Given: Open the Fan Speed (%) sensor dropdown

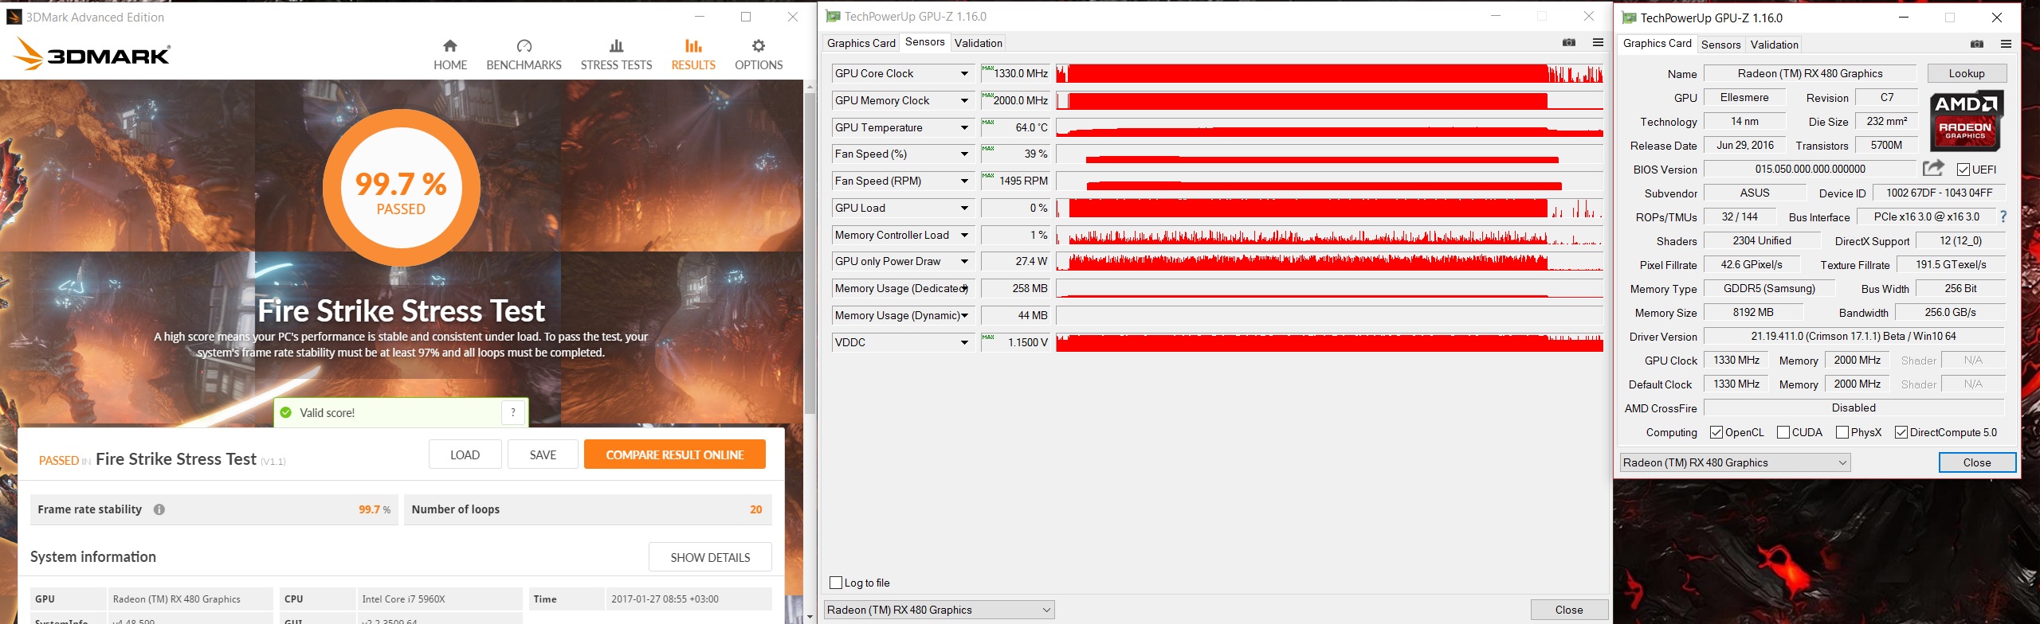Looking at the screenshot, I should click(964, 154).
